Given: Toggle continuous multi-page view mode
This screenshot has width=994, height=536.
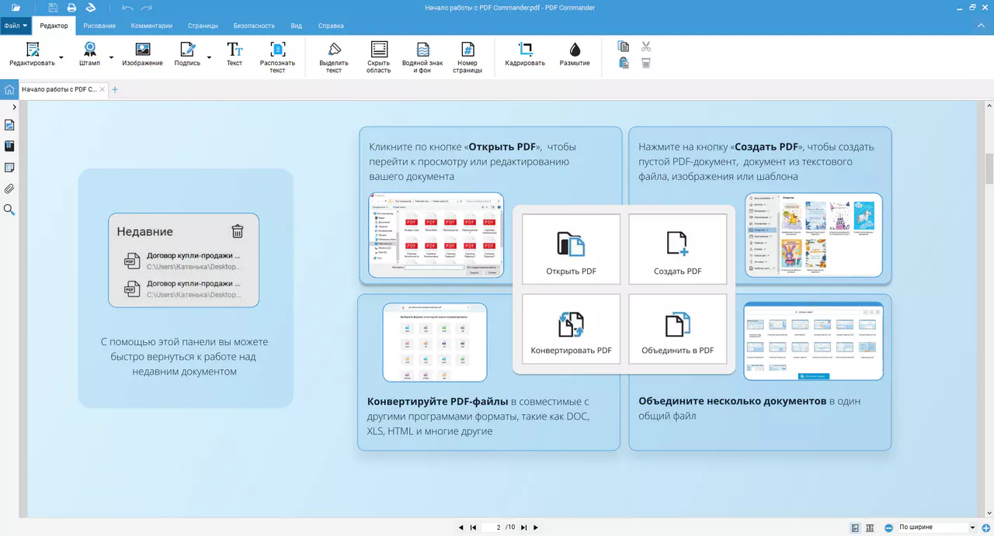Looking at the screenshot, I should click(x=871, y=527).
